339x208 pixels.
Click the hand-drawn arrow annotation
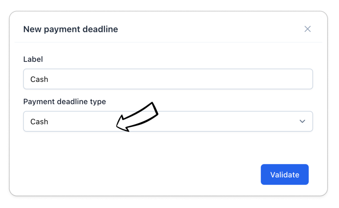138,117
